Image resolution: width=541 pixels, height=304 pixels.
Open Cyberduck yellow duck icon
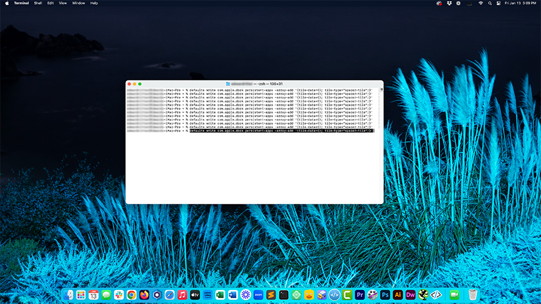309,295
